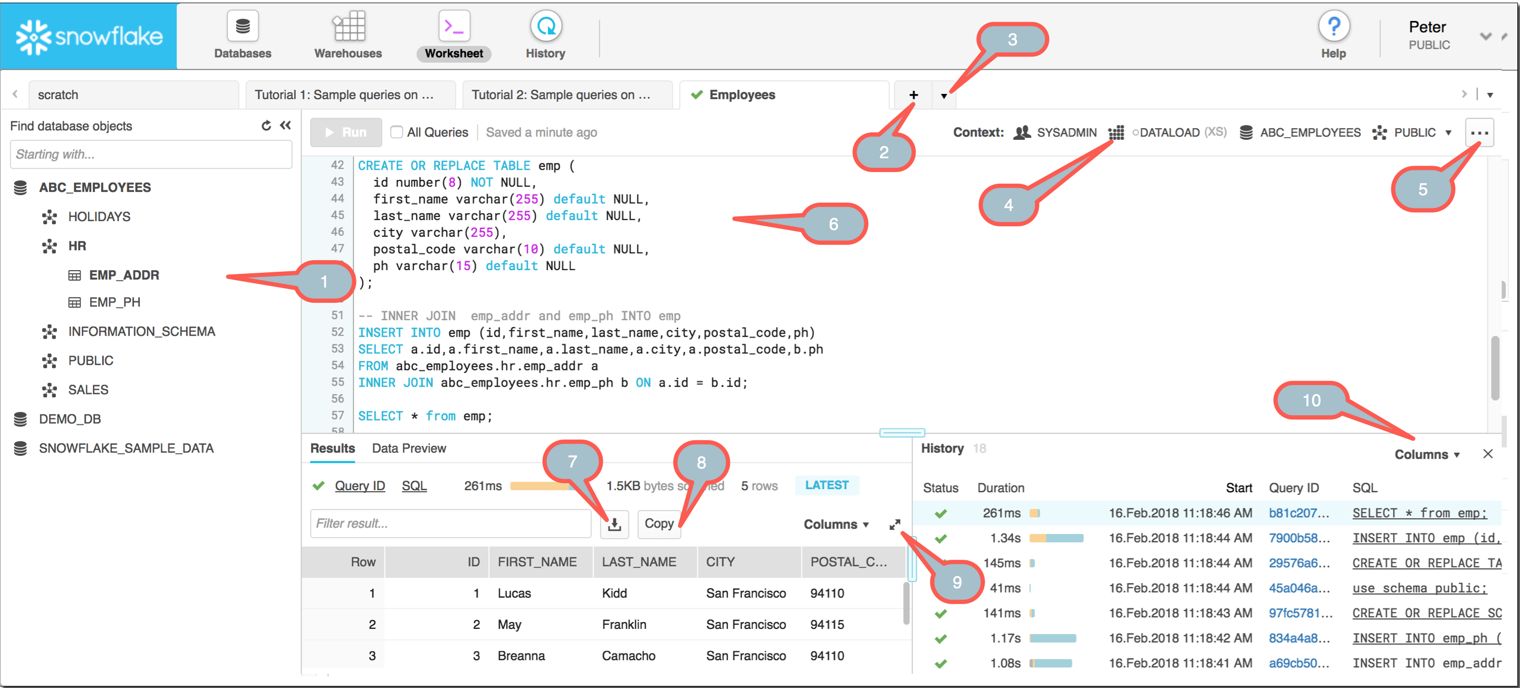Click the Copy button in Results panel
Viewport: 1520px width, 688px height.
[x=659, y=524]
